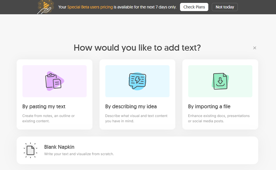Pick the By importing a file title
The image size is (276, 170).
coord(209,107)
